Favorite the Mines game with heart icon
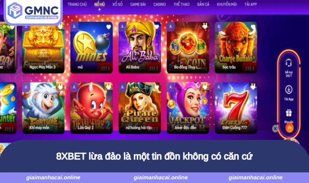The width and height of the screenshot is (309, 183). pyautogui.click(x=108, y=27)
